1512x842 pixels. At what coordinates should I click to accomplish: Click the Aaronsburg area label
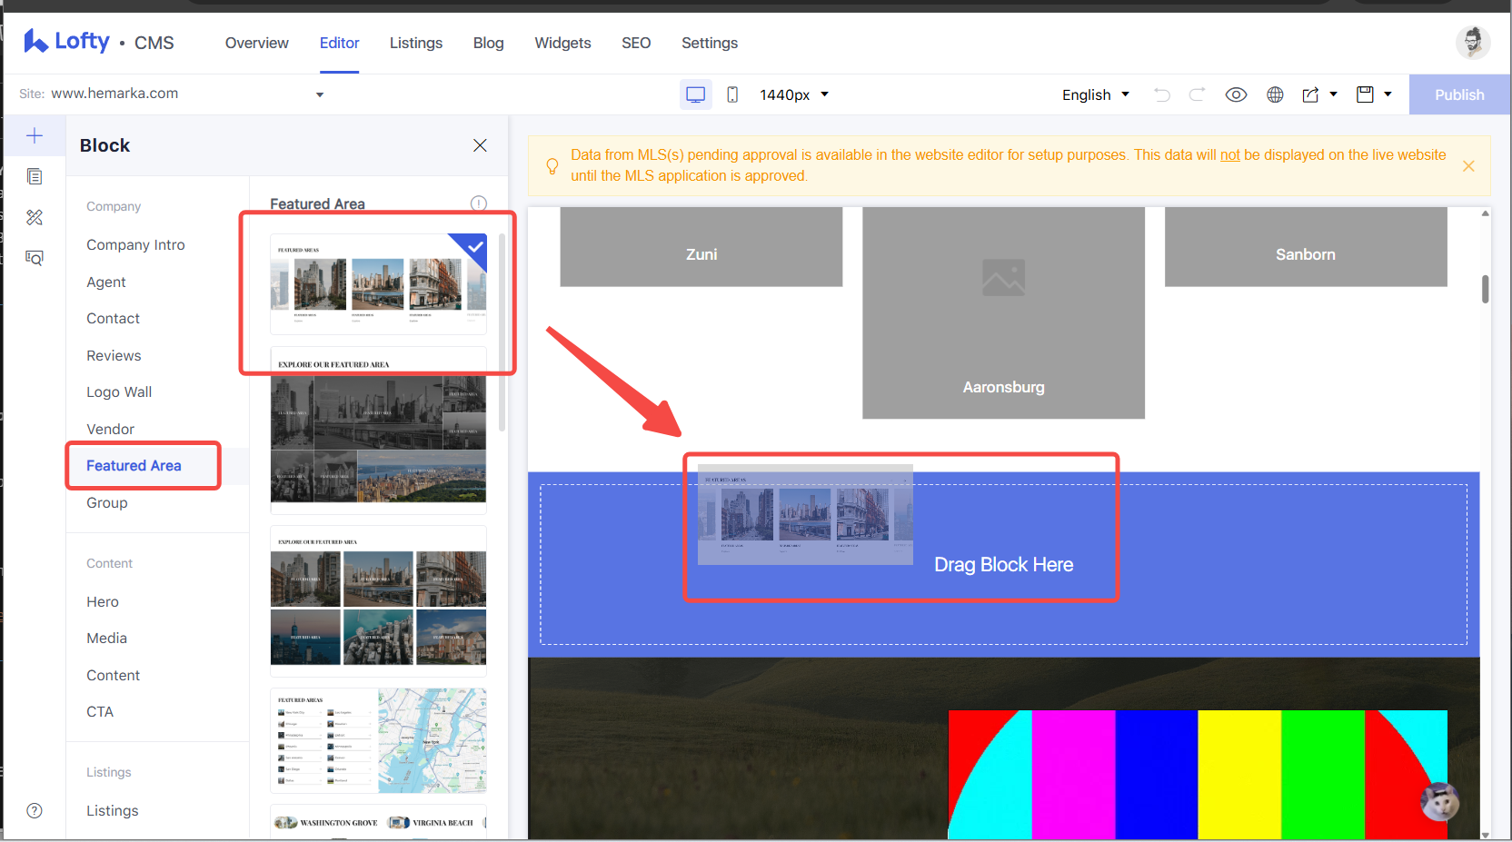pos(1003,387)
